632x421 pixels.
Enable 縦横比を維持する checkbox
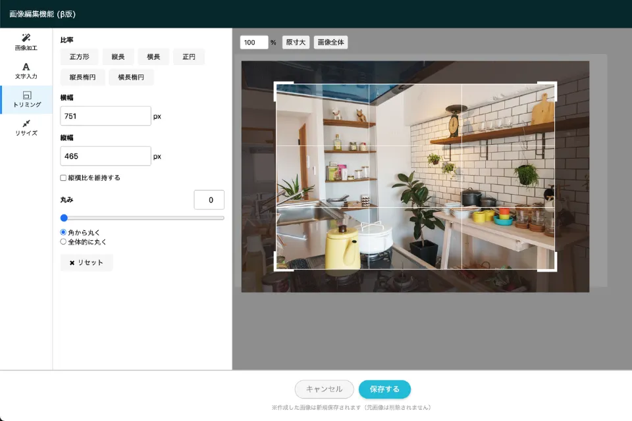point(64,178)
